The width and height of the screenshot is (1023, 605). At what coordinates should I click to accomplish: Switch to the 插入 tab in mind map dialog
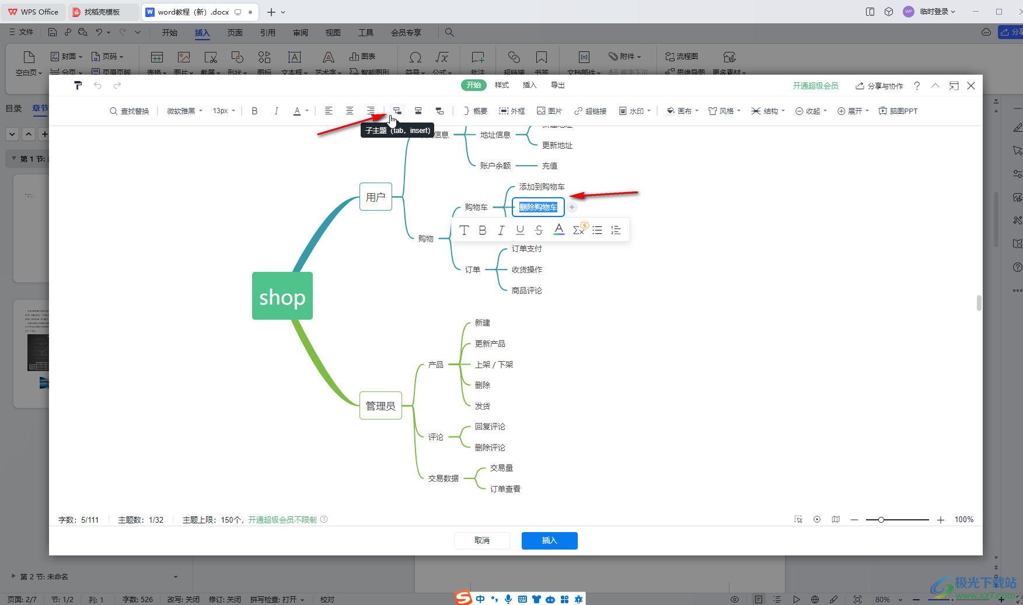point(529,85)
